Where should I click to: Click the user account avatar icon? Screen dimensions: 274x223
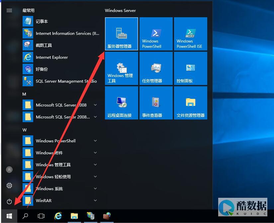coord(9,169)
